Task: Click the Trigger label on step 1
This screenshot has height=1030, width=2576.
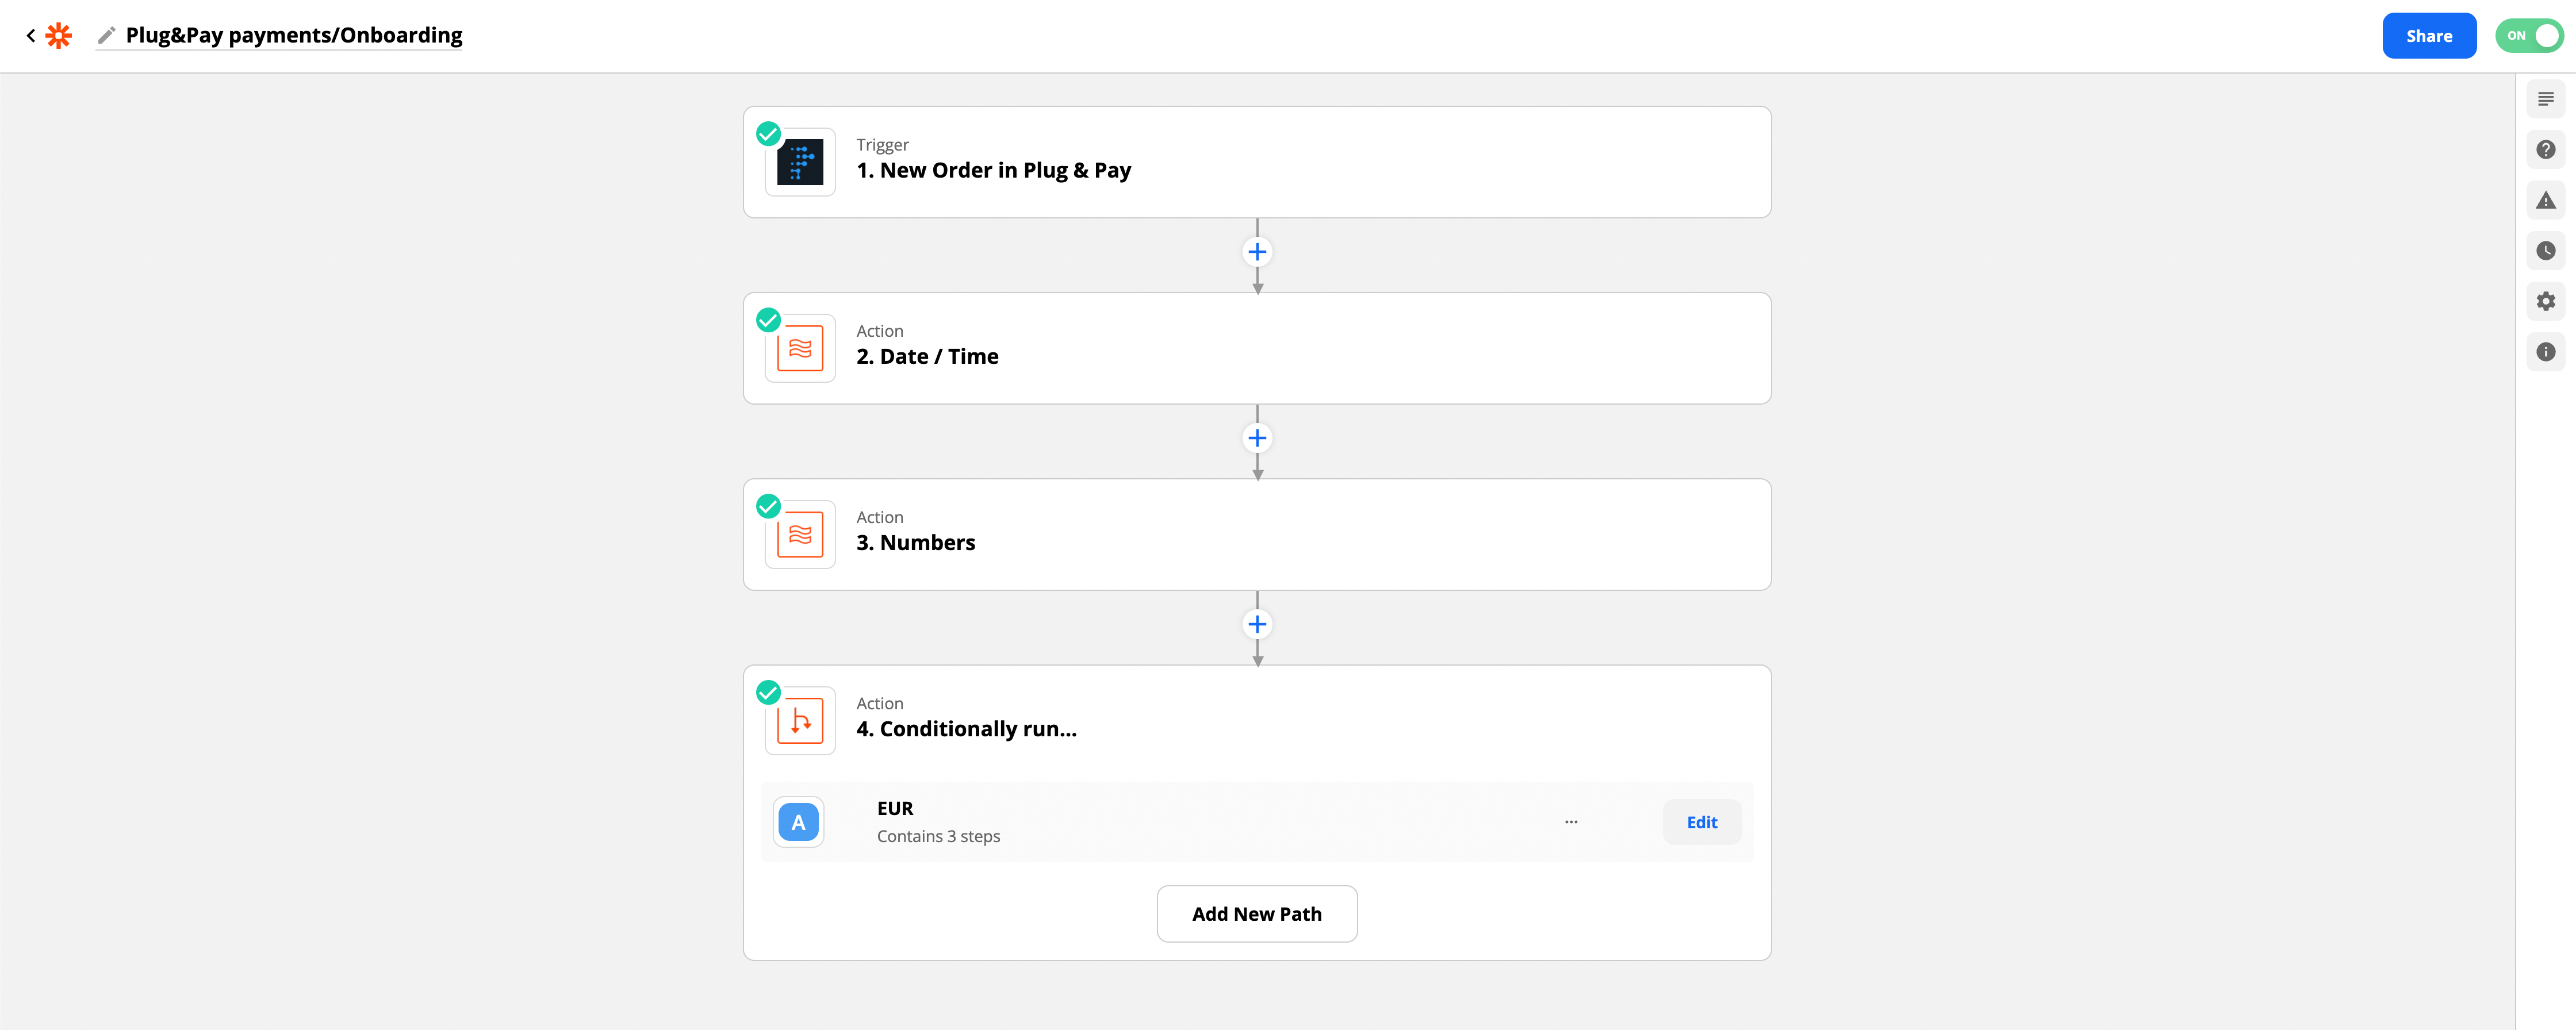Action: click(x=882, y=145)
